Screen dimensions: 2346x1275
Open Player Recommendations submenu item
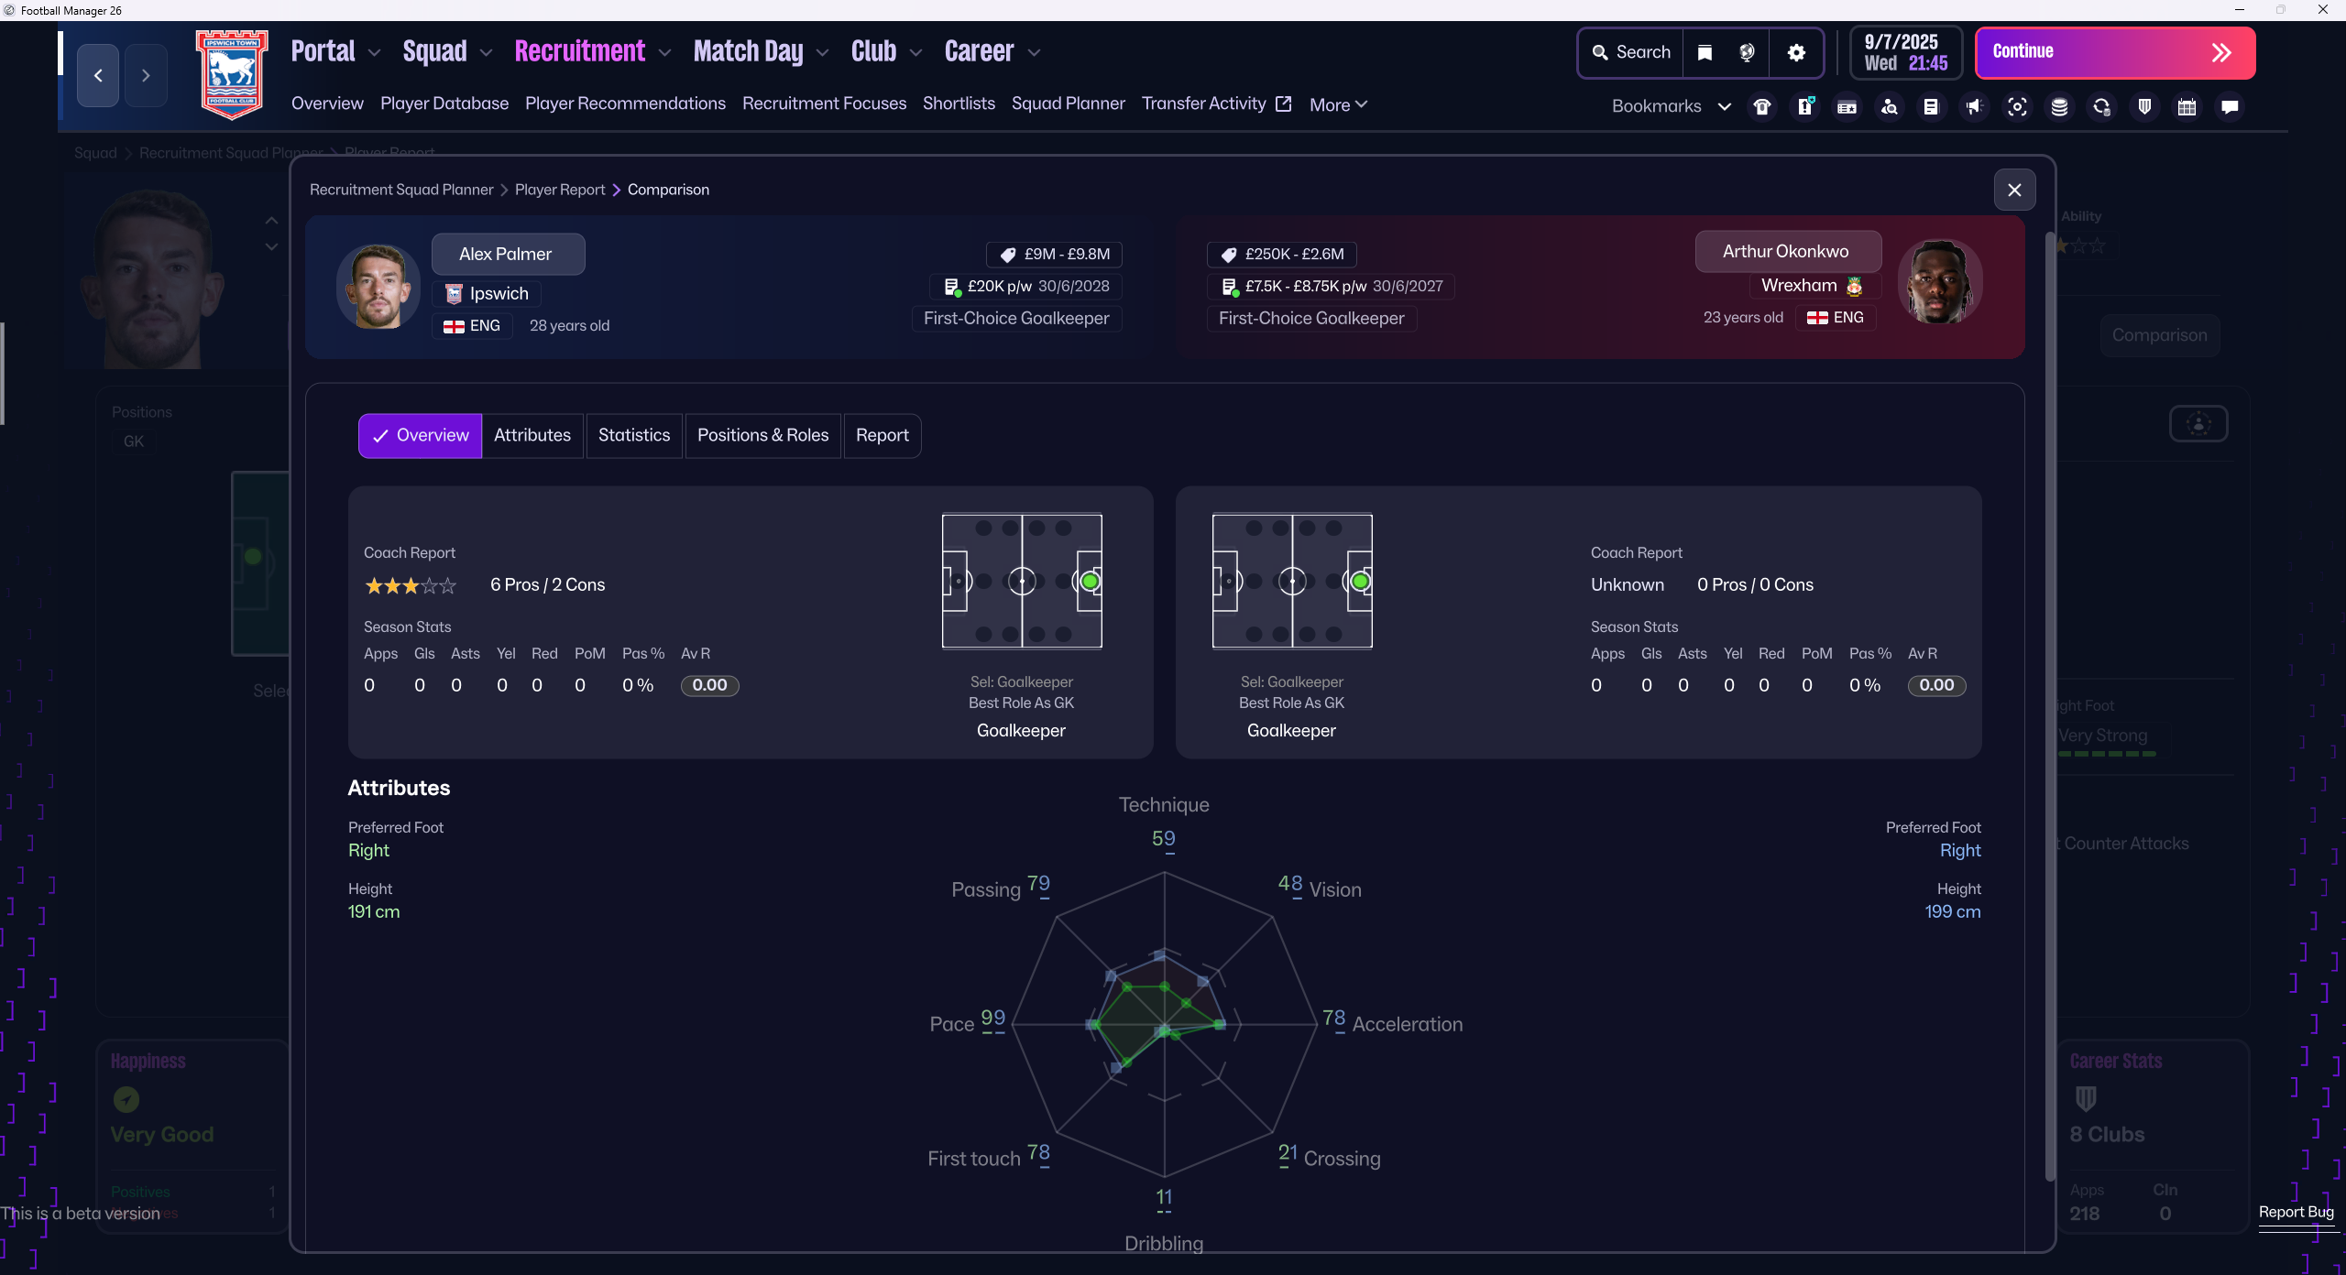click(625, 104)
